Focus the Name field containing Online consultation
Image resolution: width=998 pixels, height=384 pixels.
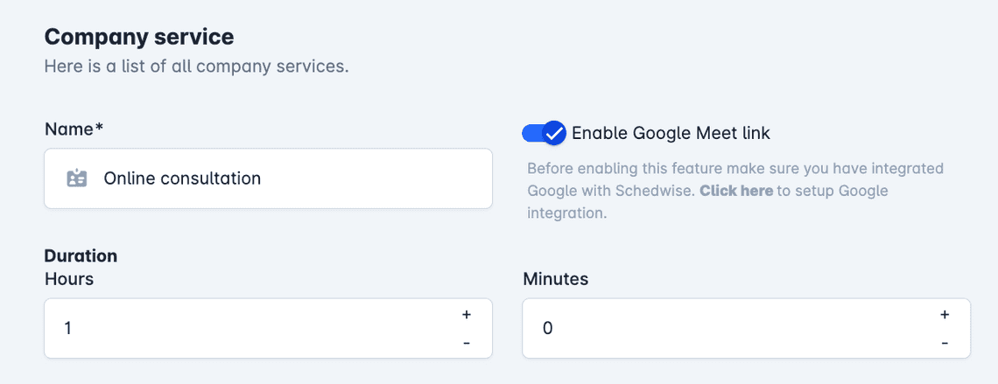tap(268, 178)
